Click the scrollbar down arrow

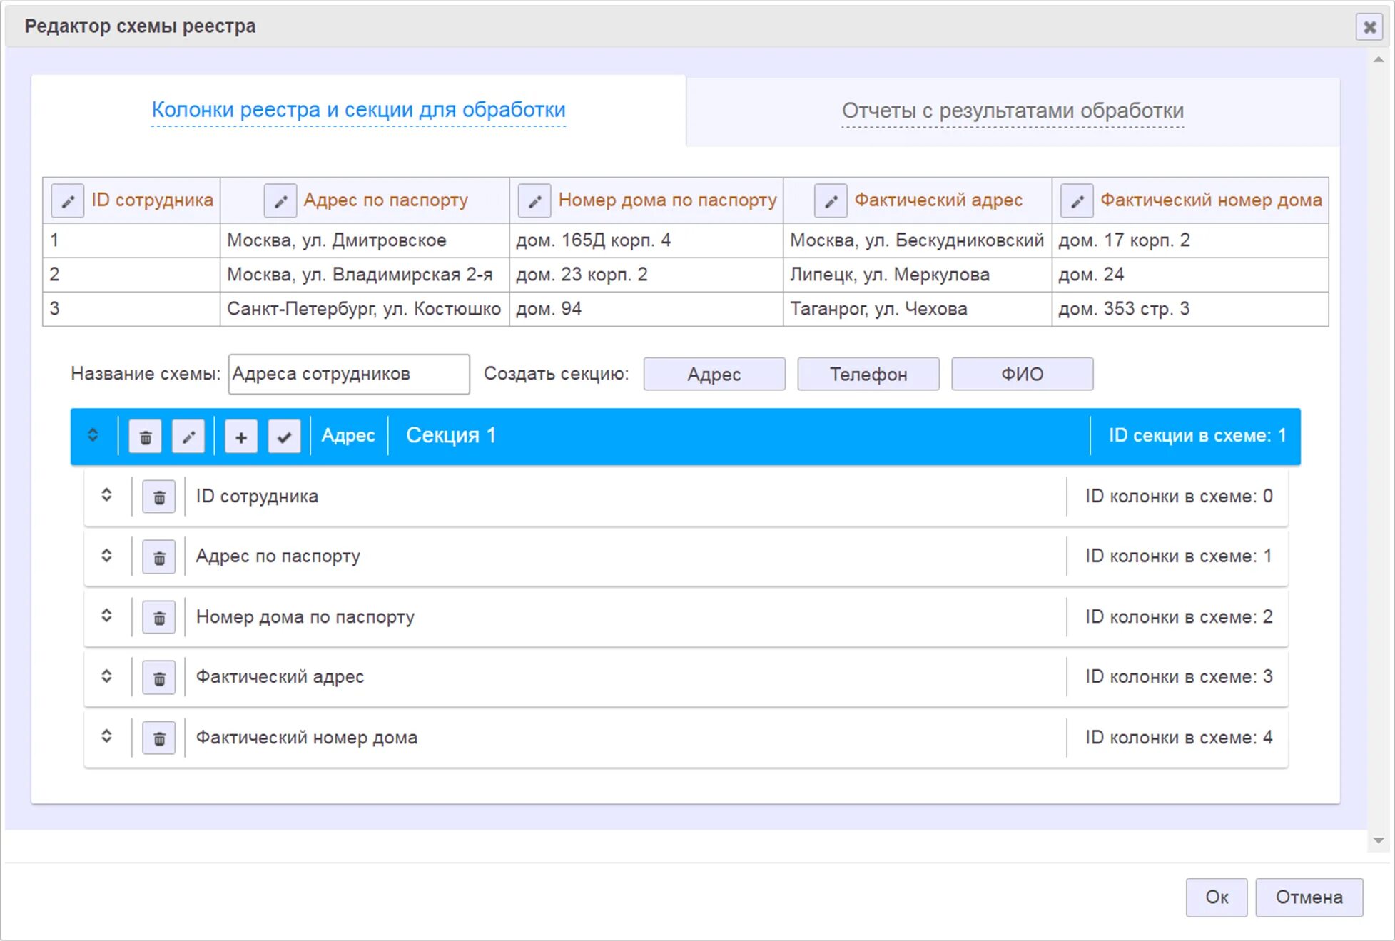1379,841
